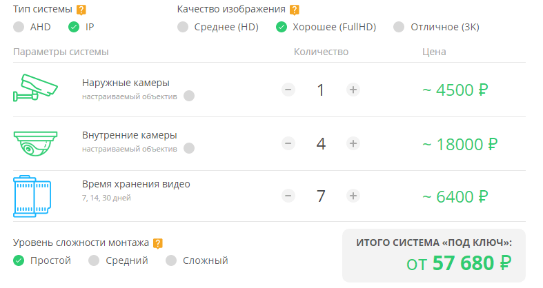The width and height of the screenshot is (543, 288).
Task: Open the system type help icon
Action: 81,10
